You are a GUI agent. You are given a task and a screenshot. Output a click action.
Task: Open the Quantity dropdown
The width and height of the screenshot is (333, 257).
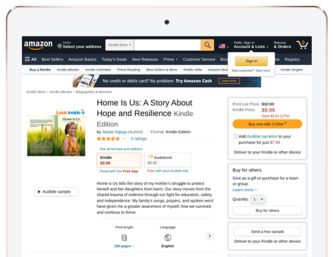[259, 199]
